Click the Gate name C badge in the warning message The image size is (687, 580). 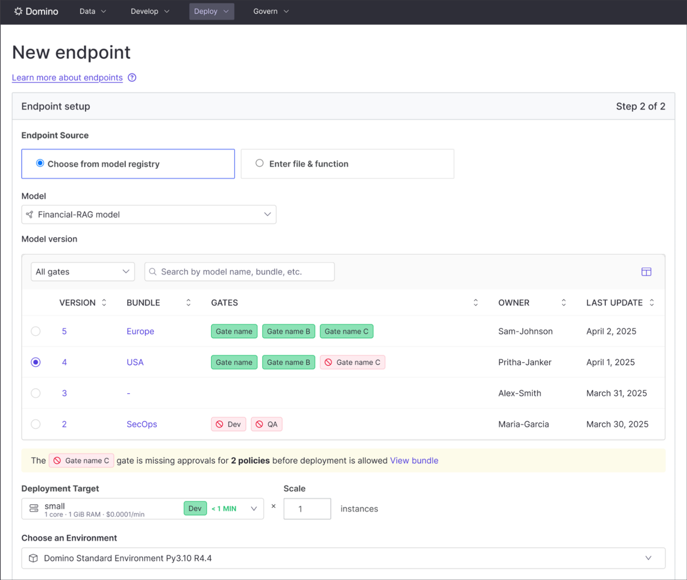click(81, 460)
